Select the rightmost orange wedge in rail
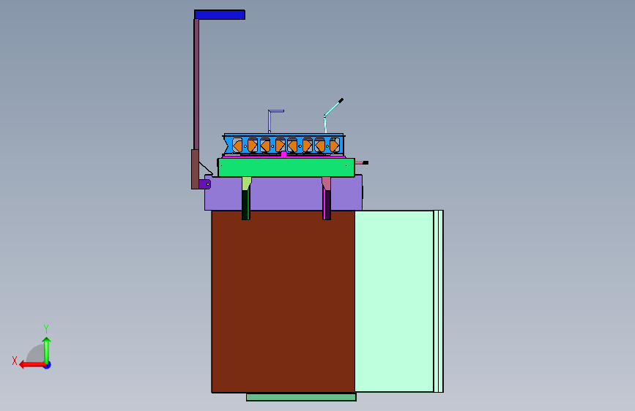 334,146
